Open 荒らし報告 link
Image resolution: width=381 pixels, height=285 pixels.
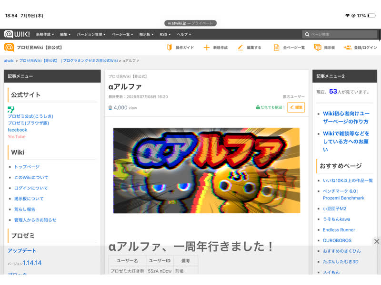click(x=25, y=209)
